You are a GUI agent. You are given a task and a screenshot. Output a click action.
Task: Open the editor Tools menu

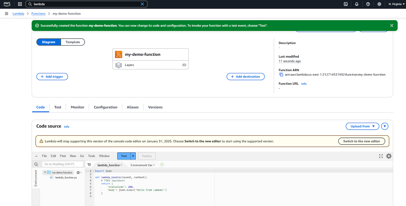91,156
